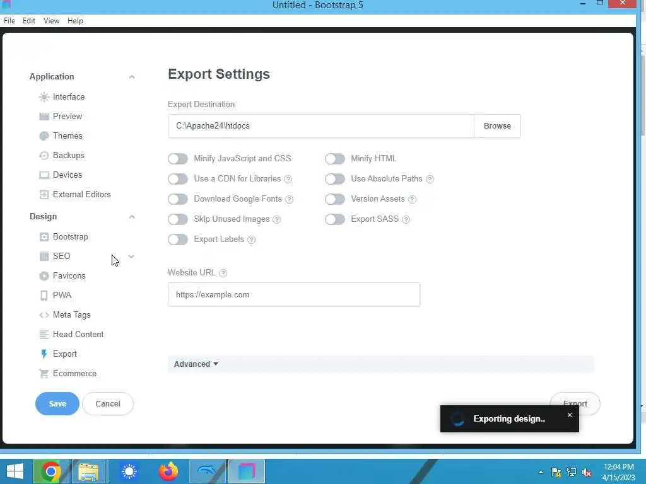
Task: Expand the Advanced options section
Action: (x=196, y=364)
